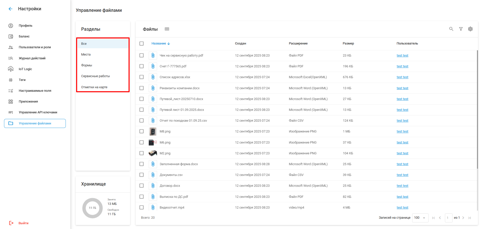Click the Выйти logout icon
This screenshot has width=481, height=229.
pos(11,223)
